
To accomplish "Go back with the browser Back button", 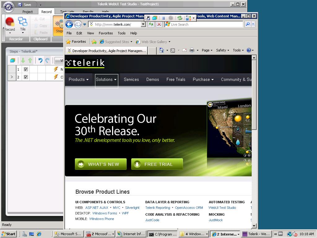I will pos(69,24).
